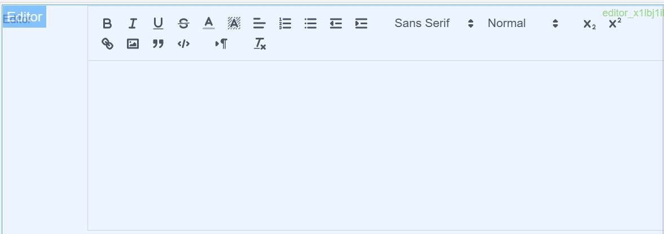Format text as blockquote
This screenshot has height=234, width=664.
[x=158, y=44]
